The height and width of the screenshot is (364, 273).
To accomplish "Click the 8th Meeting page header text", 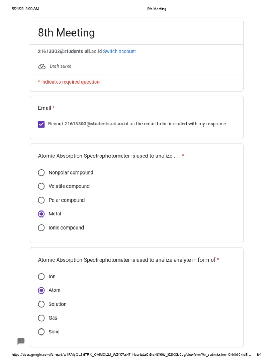I will 156,9.
